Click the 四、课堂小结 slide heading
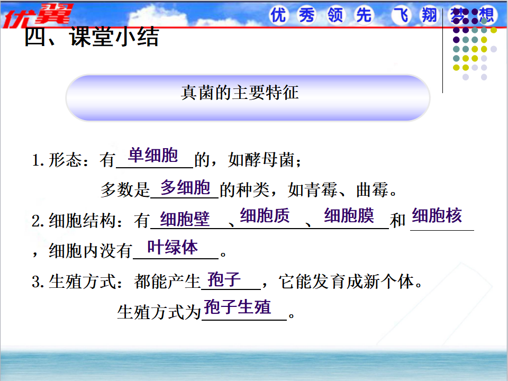This screenshot has height=381, width=508. click(x=92, y=37)
